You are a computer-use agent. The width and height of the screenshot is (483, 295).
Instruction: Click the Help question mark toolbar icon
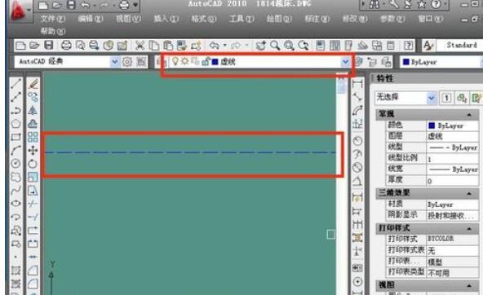tap(409, 46)
